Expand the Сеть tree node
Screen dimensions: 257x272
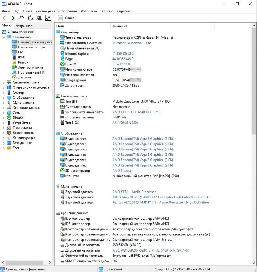4,113
